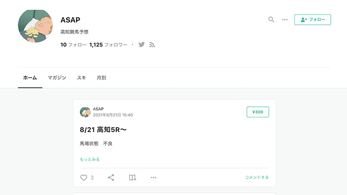Click the post author's small avatar
Screen dimensions: 347x195
[85, 112]
